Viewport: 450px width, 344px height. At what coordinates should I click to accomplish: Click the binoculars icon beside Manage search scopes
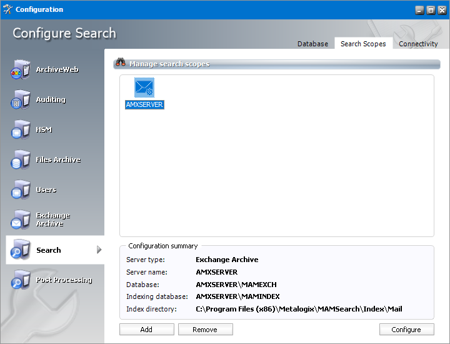click(x=121, y=62)
